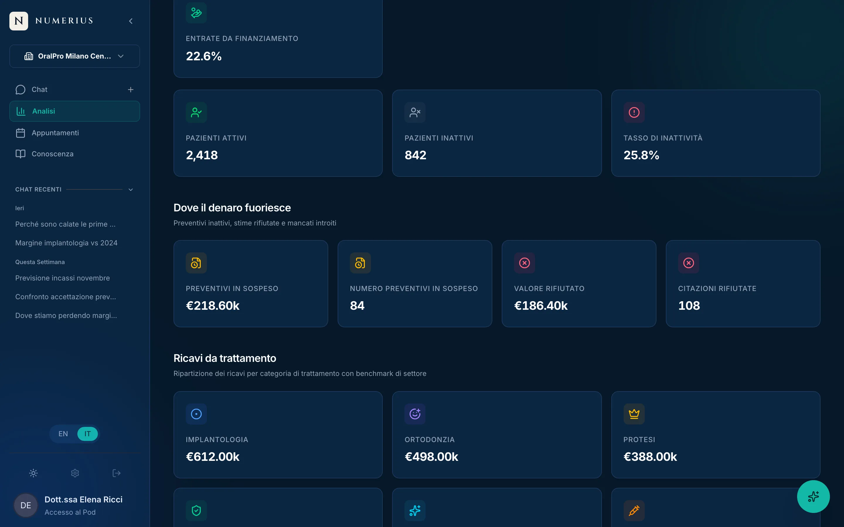Click the Pazienti Inattivi user-x icon
The width and height of the screenshot is (844, 527).
tap(415, 112)
